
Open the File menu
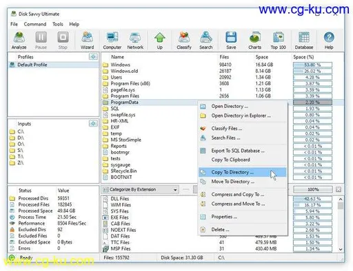(14, 24)
